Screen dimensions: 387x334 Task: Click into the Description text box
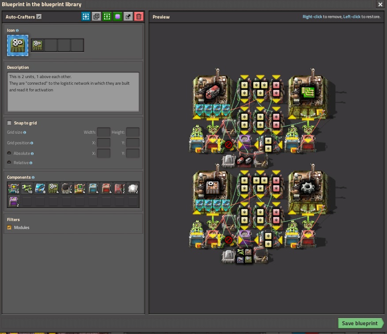tap(73, 92)
